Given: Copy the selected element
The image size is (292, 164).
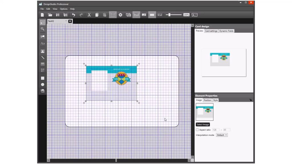Looking at the screenshot, I should (x=97, y=15).
